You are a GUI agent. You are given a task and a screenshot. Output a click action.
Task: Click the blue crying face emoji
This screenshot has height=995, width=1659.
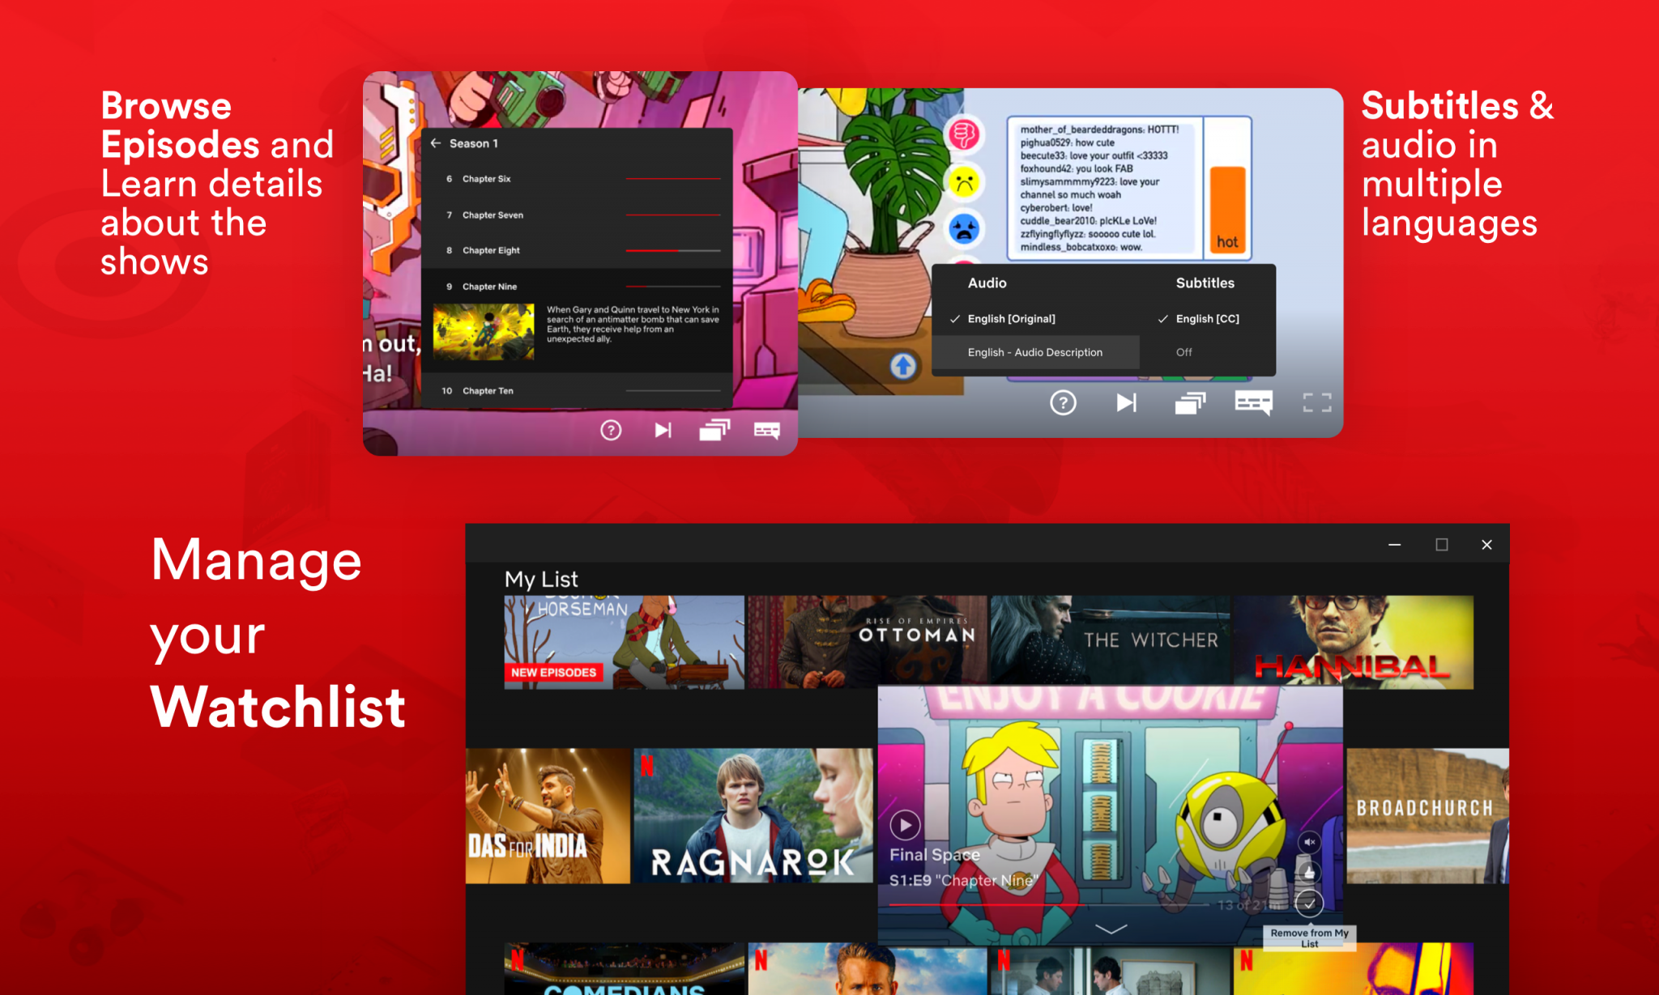964,229
